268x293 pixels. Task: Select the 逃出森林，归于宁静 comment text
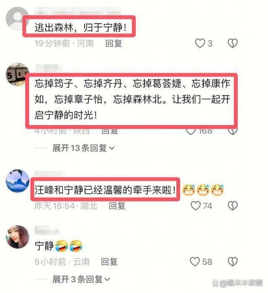80,27
